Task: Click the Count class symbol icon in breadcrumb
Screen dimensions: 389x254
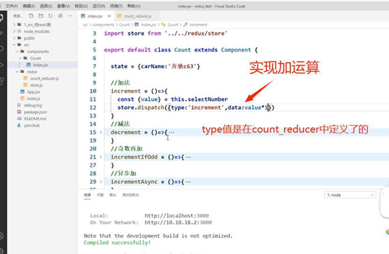Action: pyautogui.click(x=163, y=24)
